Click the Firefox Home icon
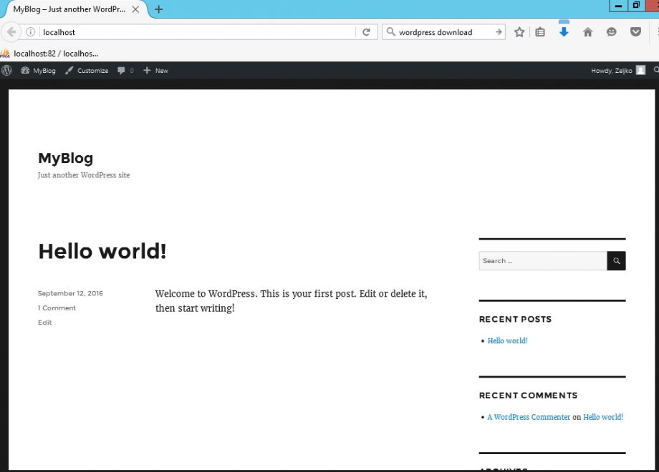This screenshot has height=472, width=659. [x=587, y=31]
